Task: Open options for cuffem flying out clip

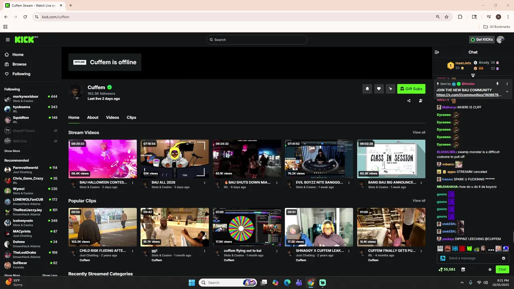Action: pyautogui.click(x=277, y=251)
